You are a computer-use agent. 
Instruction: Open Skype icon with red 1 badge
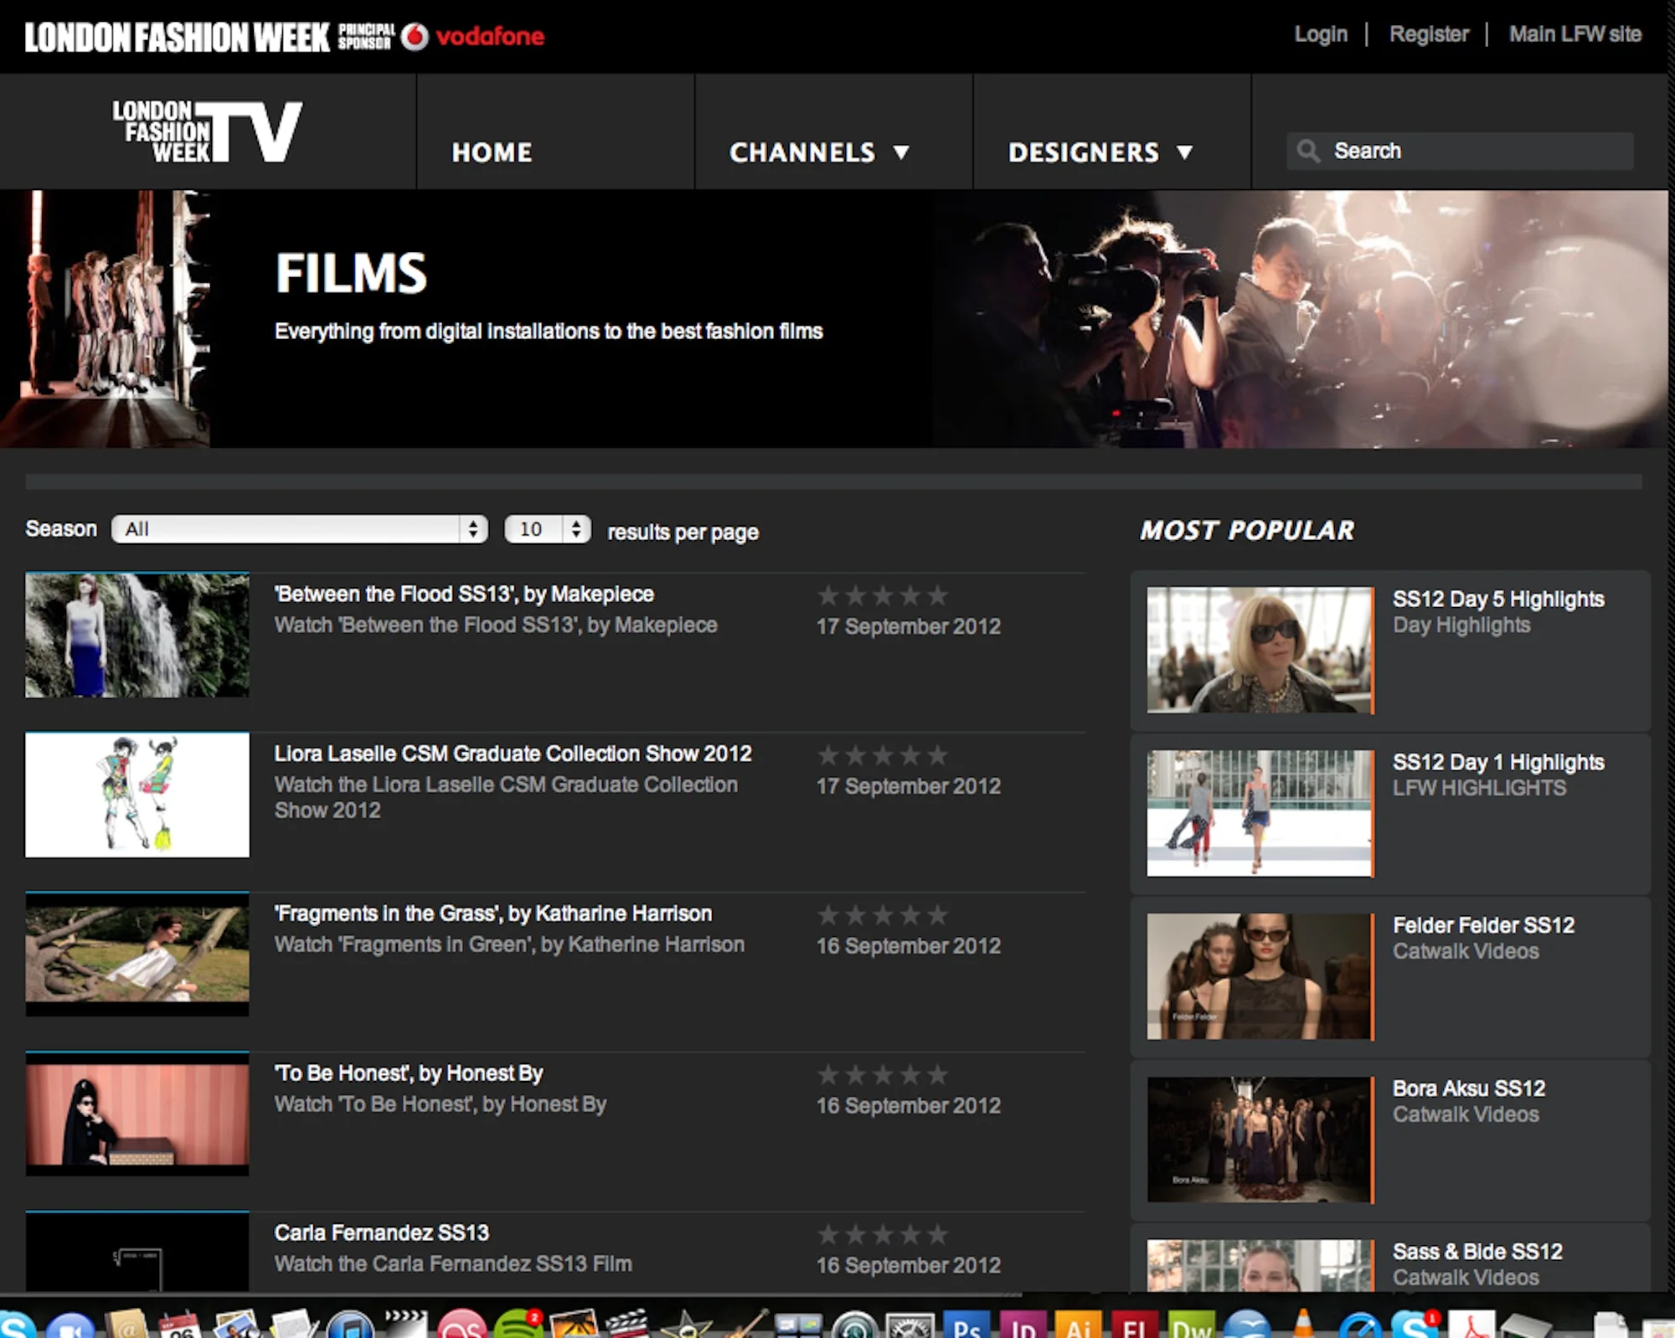click(1415, 1325)
